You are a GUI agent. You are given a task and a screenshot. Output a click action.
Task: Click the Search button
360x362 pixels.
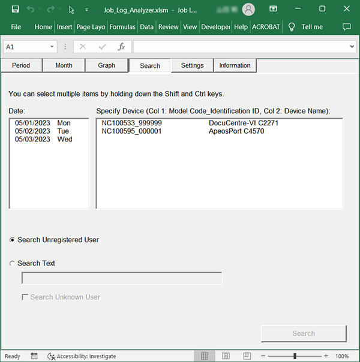(x=304, y=333)
